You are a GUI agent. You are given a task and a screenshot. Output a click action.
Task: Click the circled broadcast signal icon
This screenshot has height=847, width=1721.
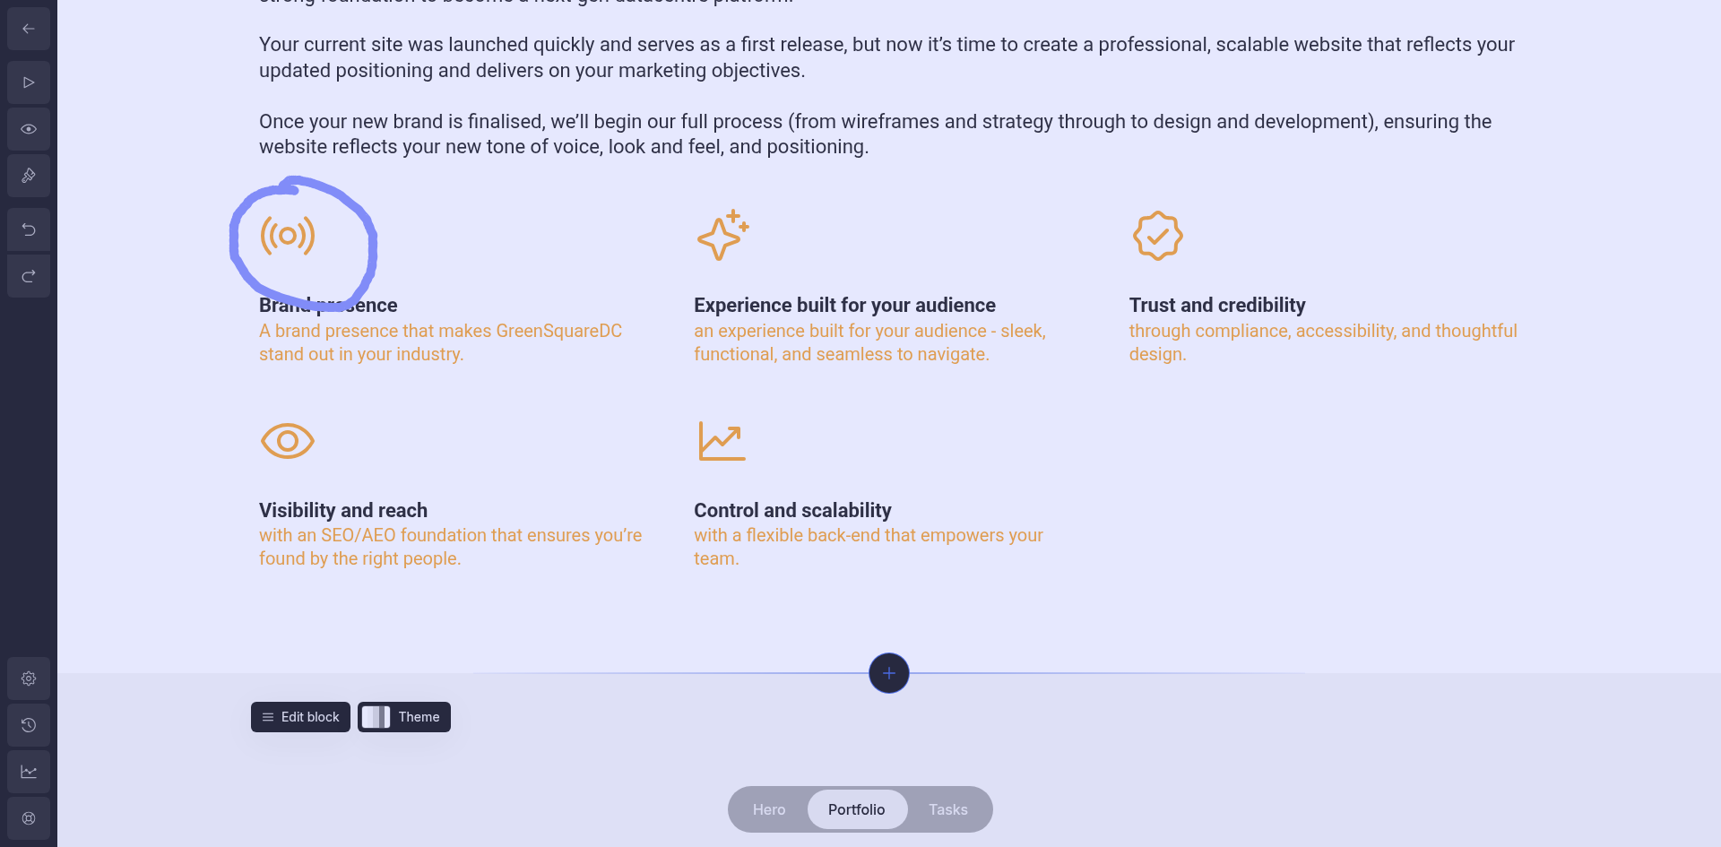(x=288, y=236)
